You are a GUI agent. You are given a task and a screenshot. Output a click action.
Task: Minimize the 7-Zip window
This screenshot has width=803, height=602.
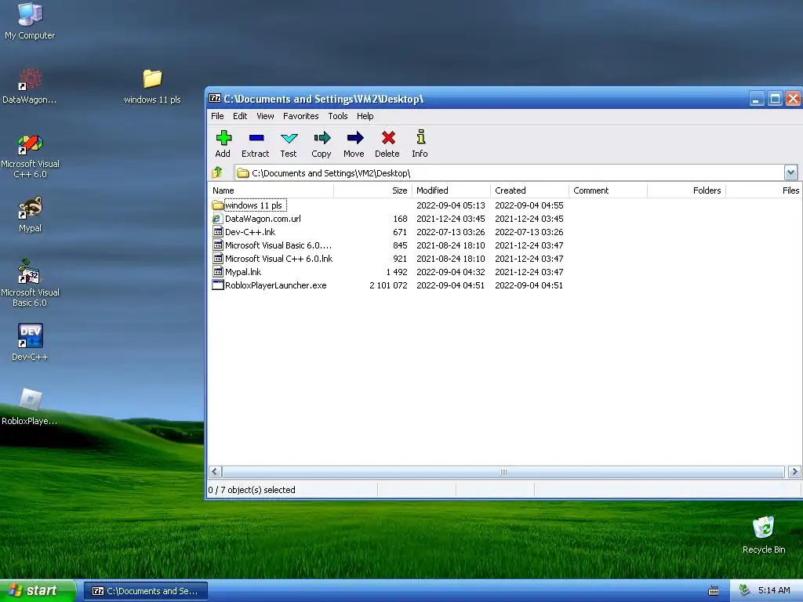click(757, 98)
